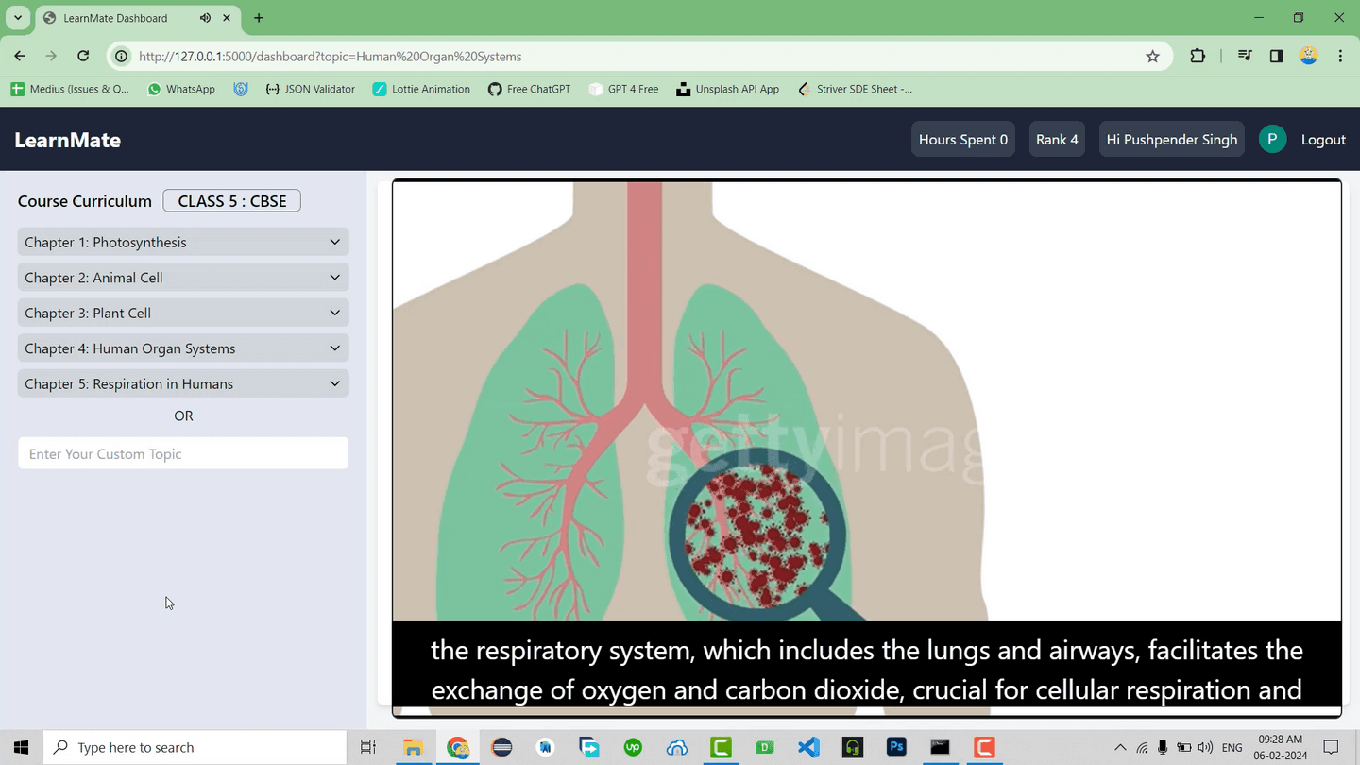Open Eclipse from the taskbar

(502, 747)
